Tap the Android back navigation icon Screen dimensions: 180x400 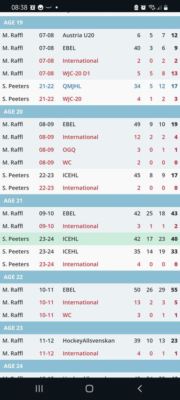tap(139, 388)
